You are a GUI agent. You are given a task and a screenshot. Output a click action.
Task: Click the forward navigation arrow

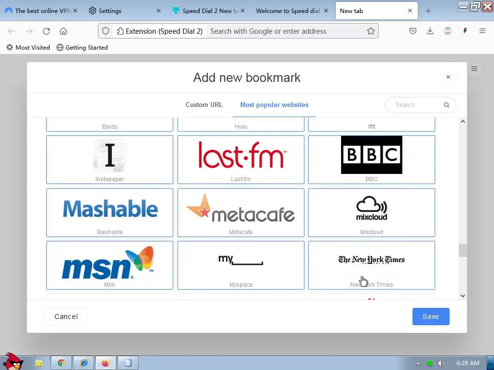click(29, 31)
